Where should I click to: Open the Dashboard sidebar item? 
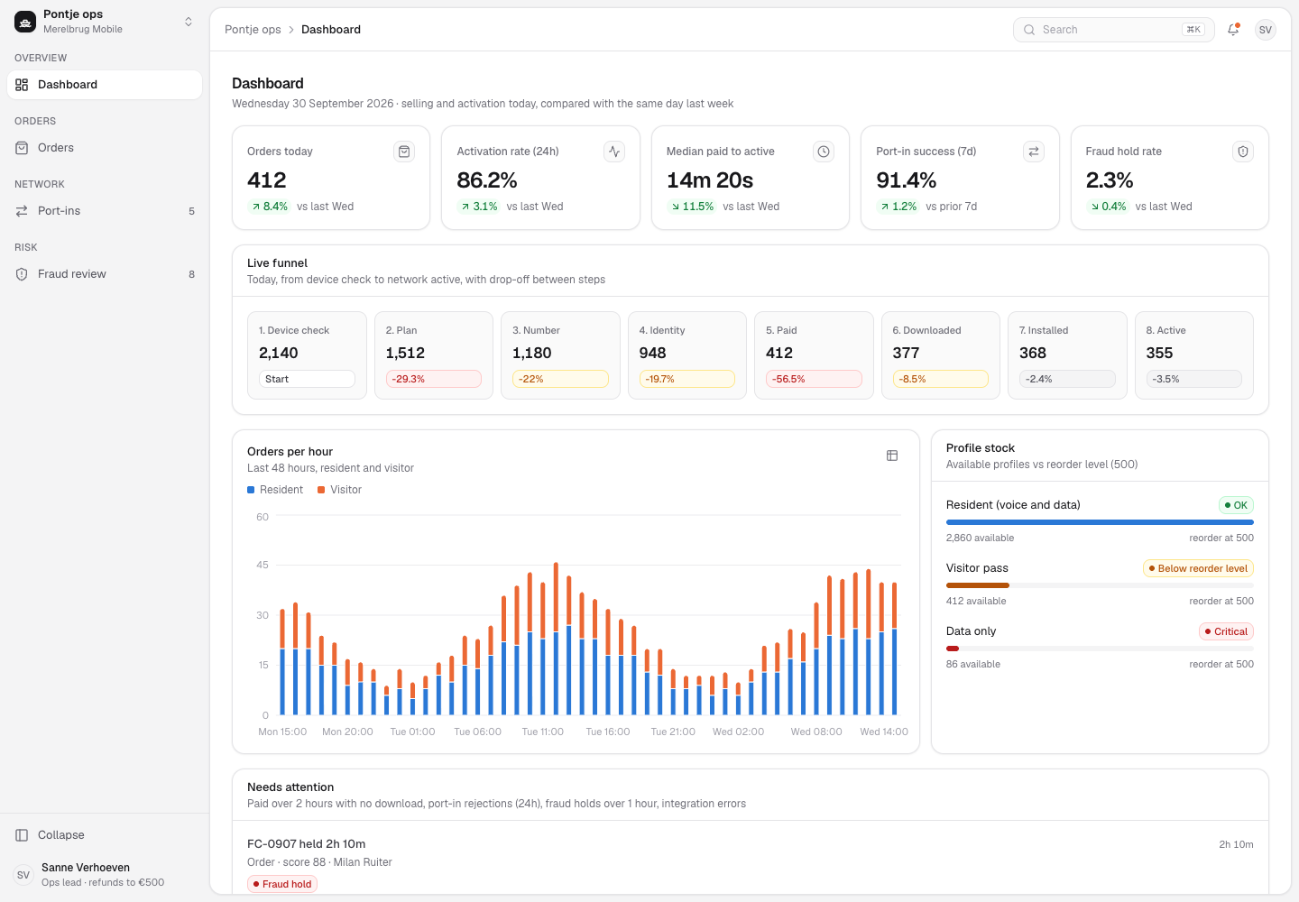105,85
